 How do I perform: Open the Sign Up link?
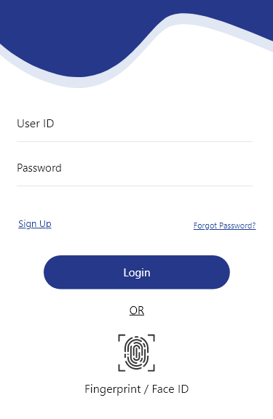[x=35, y=224]
